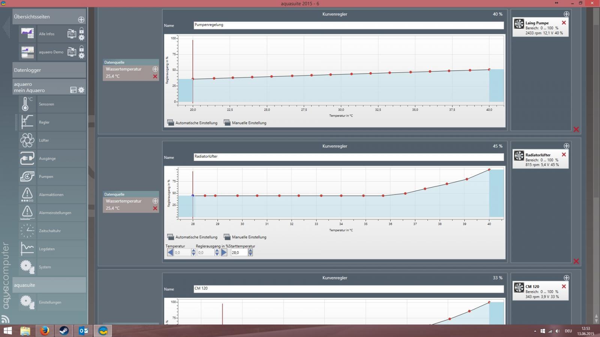
Task: Adjust the Starttemperatur 28,0 spinner
Action: click(x=250, y=252)
